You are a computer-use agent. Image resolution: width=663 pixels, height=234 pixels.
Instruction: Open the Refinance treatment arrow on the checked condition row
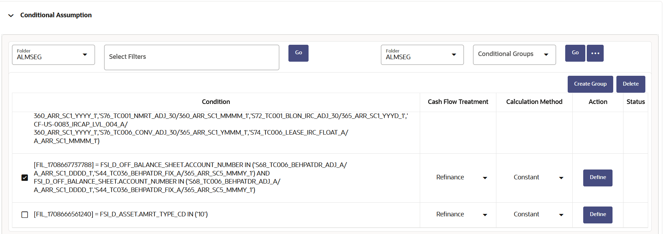pyautogui.click(x=485, y=178)
